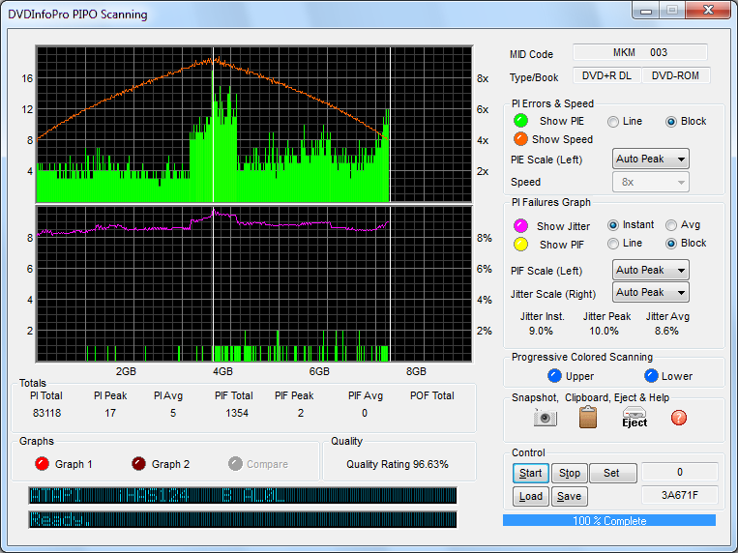
Task: Minimize the DVDInfoPro window
Action: pyautogui.click(x=646, y=11)
